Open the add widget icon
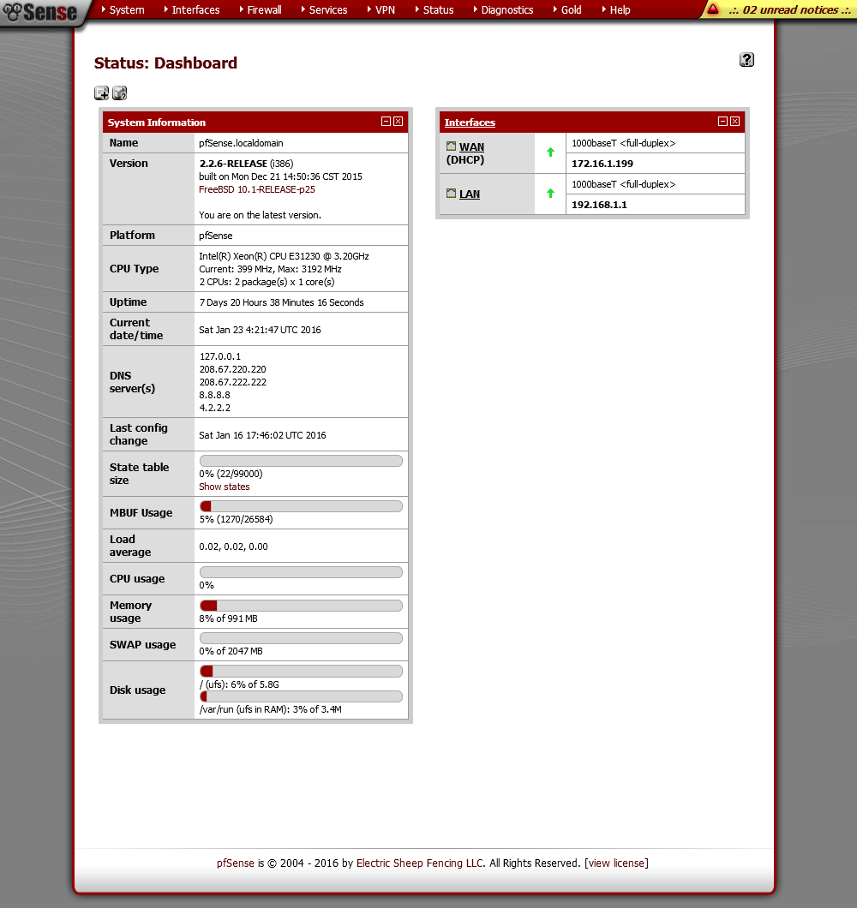The image size is (857, 908). 101,93
